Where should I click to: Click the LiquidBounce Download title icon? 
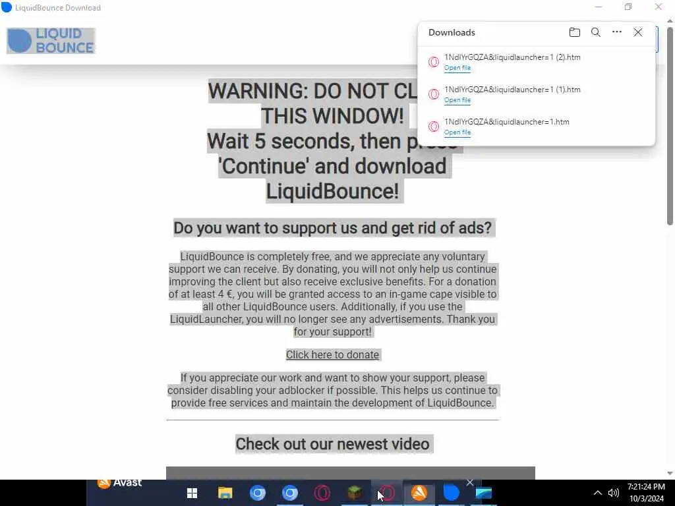(x=7, y=7)
